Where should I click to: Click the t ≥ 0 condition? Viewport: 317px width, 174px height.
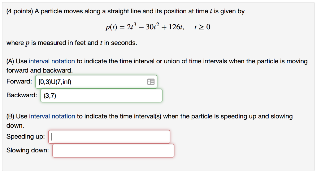(x=202, y=27)
